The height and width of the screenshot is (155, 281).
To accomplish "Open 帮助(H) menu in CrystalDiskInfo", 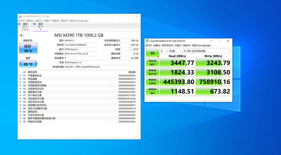I will tap(64, 21).
